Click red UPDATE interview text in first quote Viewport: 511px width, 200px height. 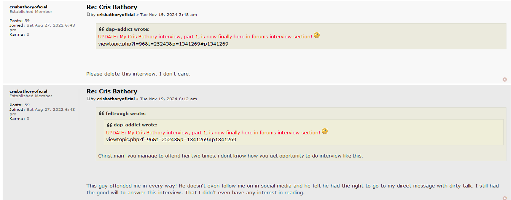click(205, 37)
